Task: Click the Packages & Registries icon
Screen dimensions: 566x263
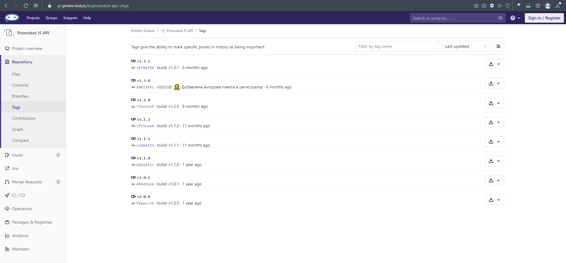Action: (7, 222)
